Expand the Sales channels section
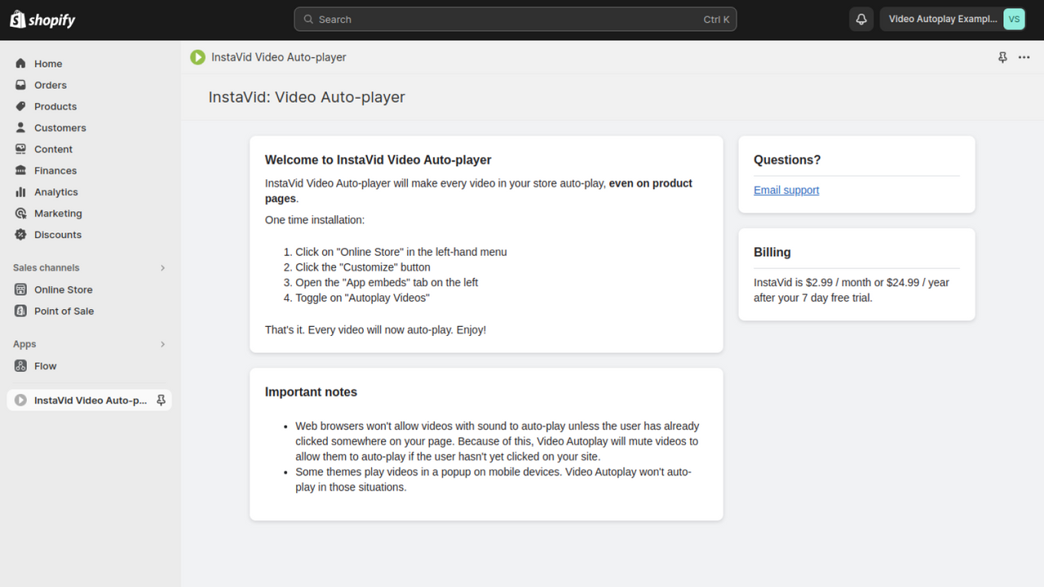Viewport: 1044px width, 587px height. 161,267
